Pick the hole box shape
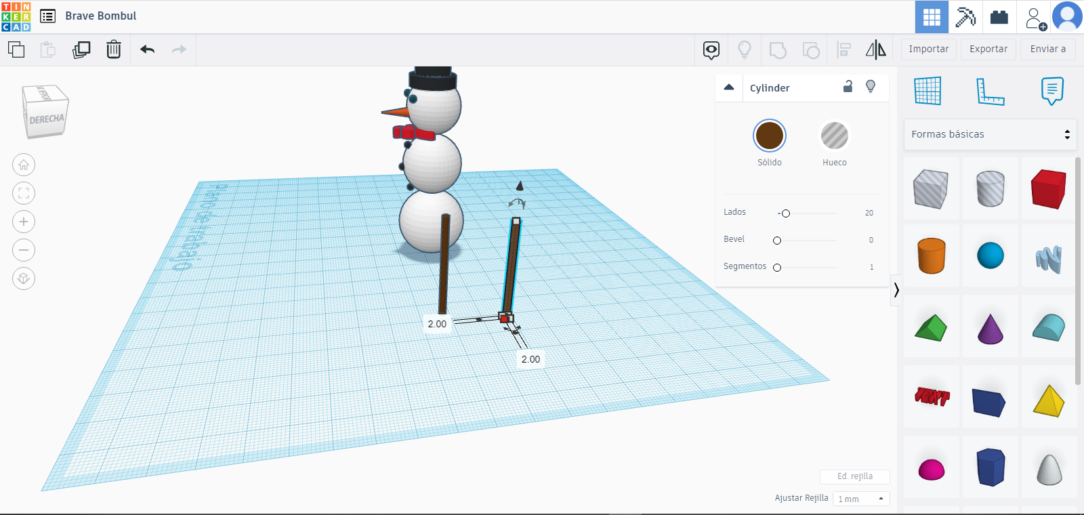1084x515 pixels. pos(931,189)
